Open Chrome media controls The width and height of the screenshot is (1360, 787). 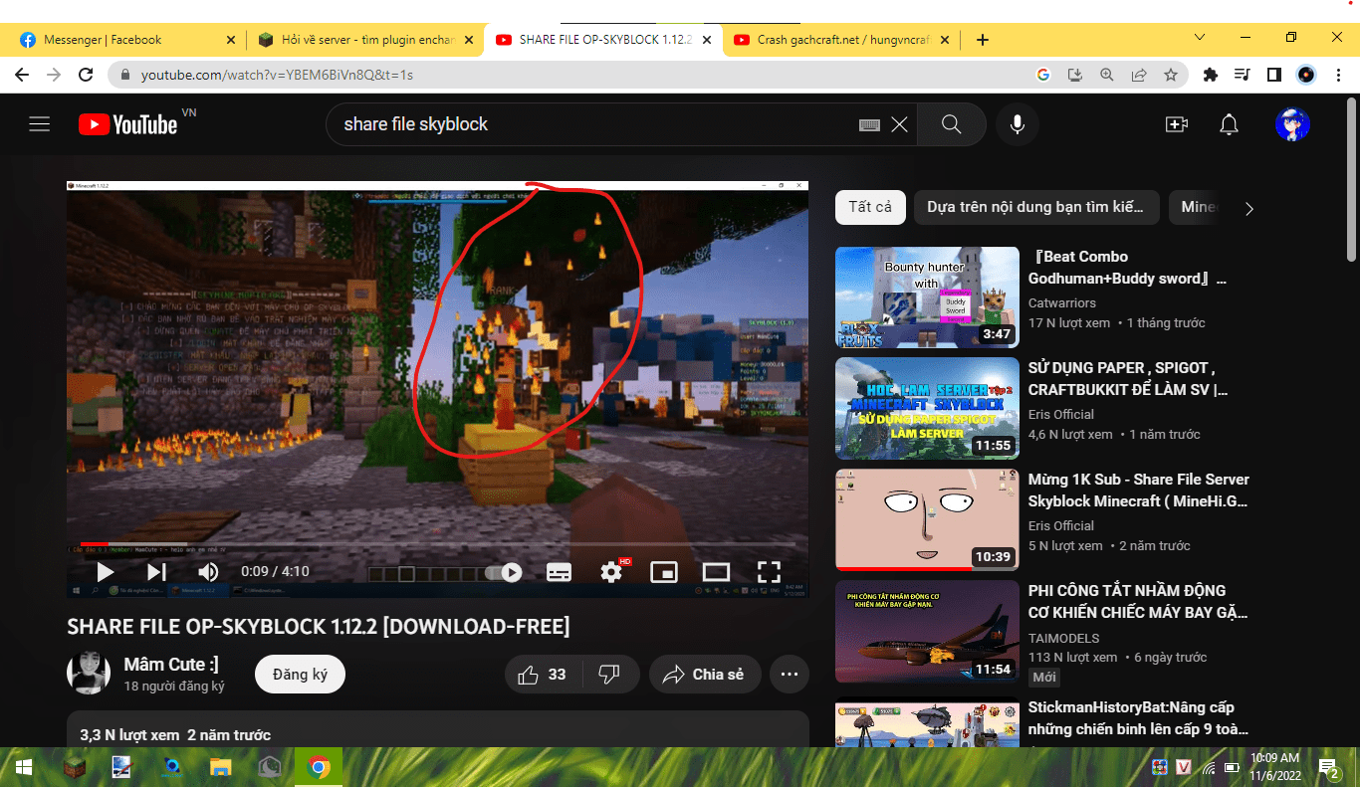pyautogui.click(x=1242, y=75)
